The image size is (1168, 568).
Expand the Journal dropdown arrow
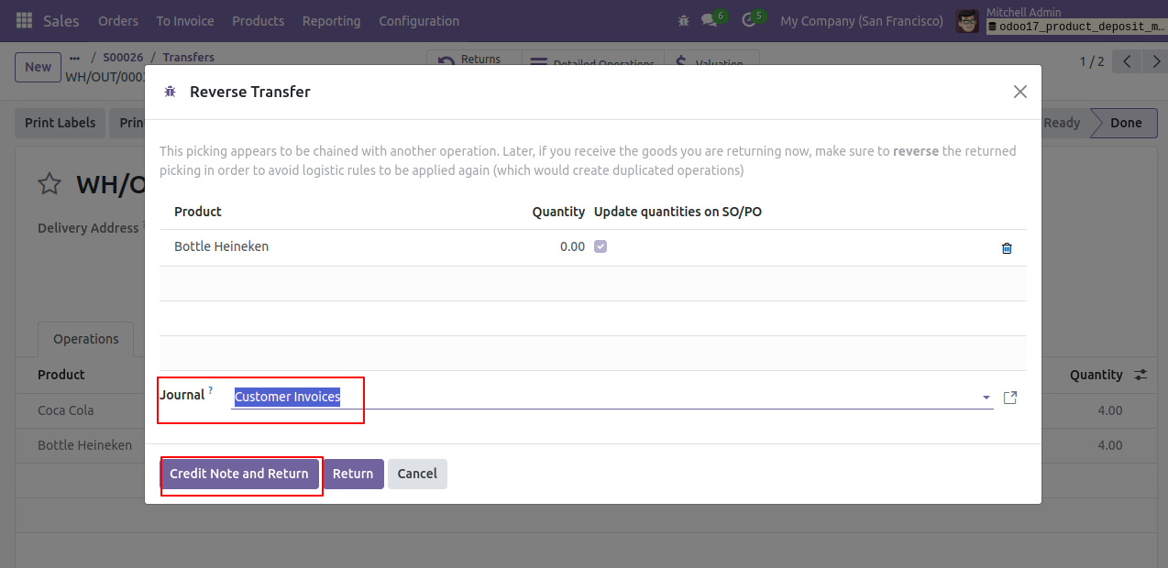[x=986, y=398]
